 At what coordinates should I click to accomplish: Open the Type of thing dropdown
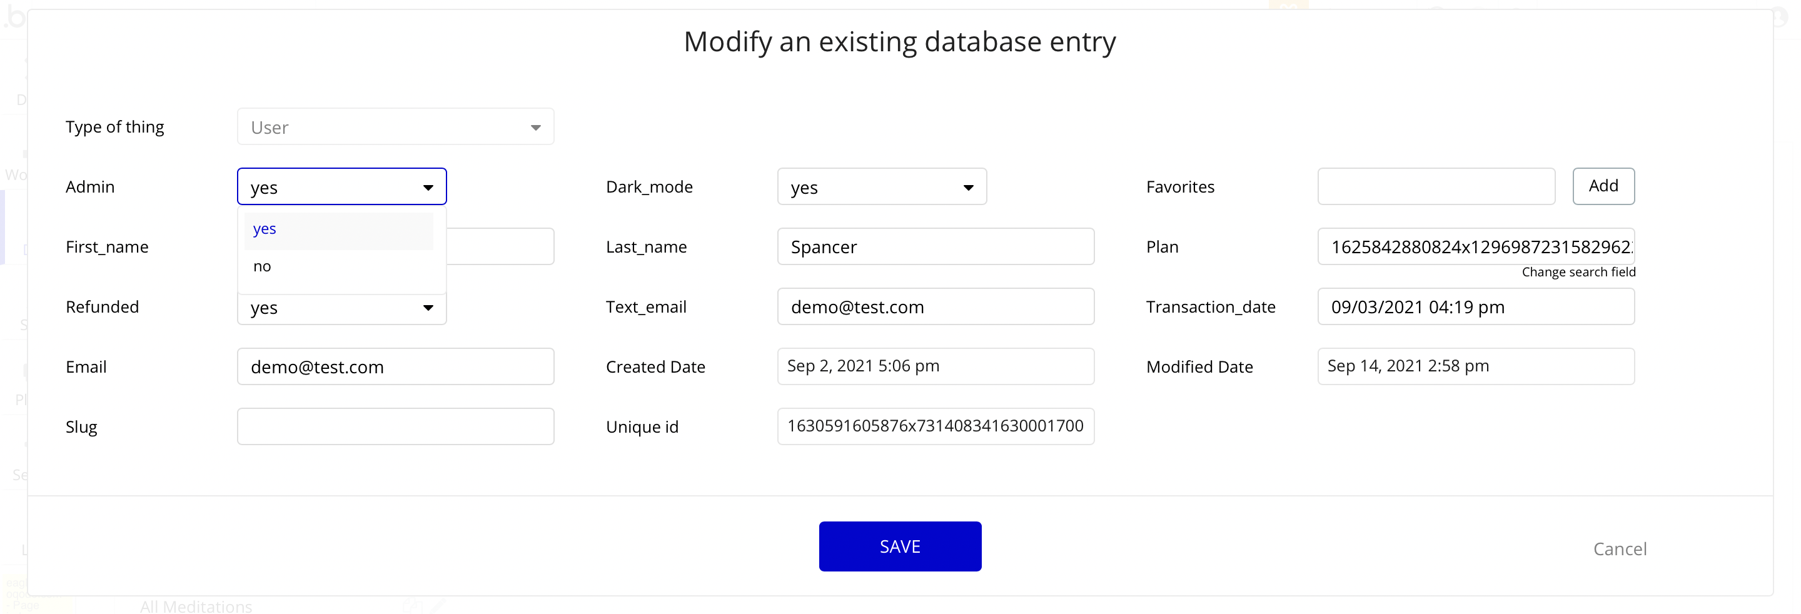click(395, 128)
